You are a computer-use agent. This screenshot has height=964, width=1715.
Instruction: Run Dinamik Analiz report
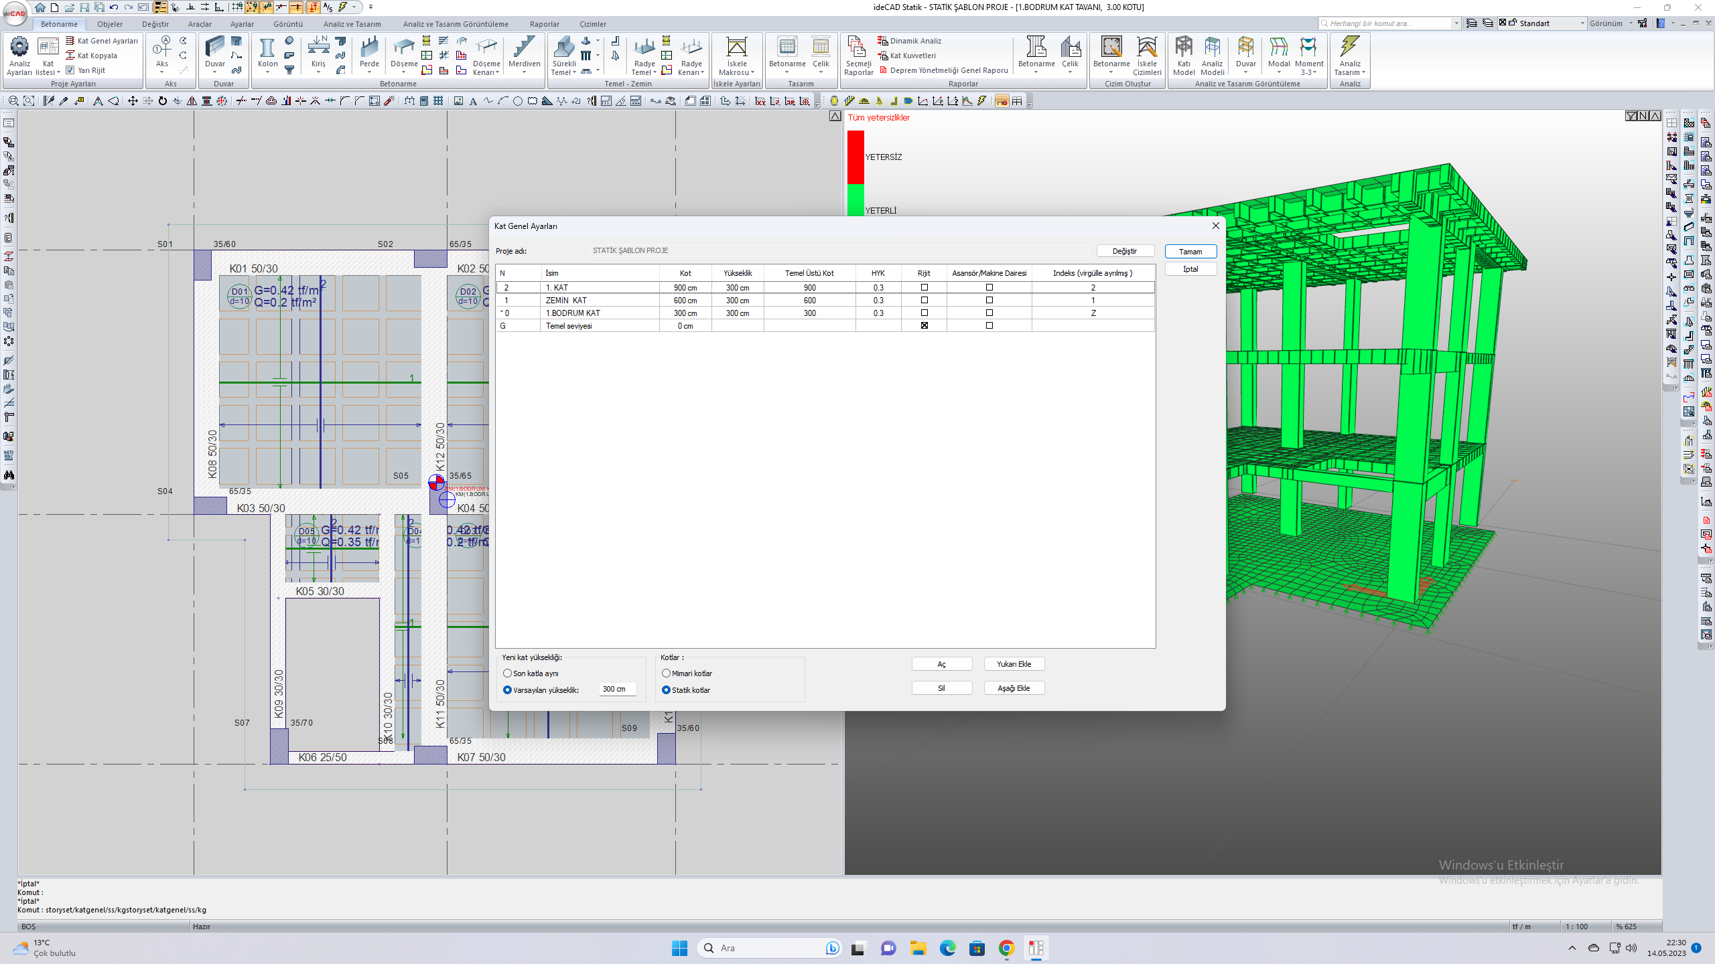point(909,41)
